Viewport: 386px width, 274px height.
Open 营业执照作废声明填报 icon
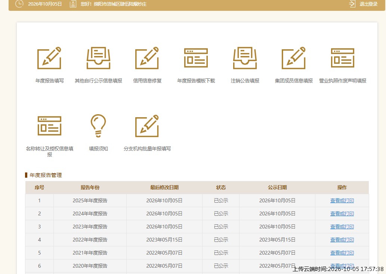342,58
